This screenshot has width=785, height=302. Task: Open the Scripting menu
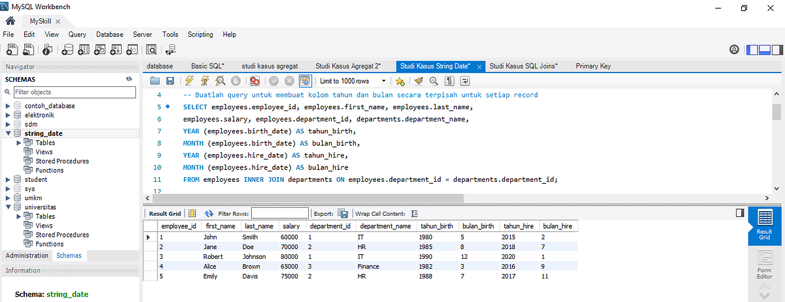pos(200,34)
